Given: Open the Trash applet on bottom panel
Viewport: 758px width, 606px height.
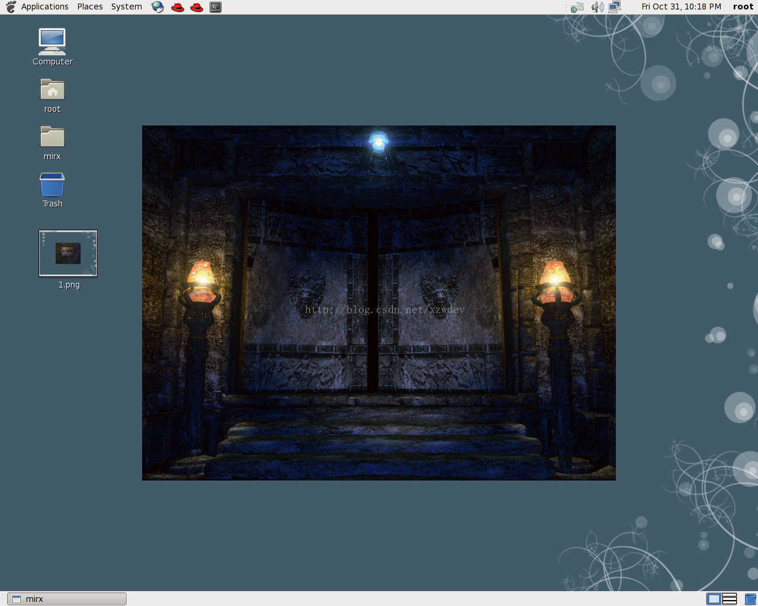Looking at the screenshot, I should (750, 599).
